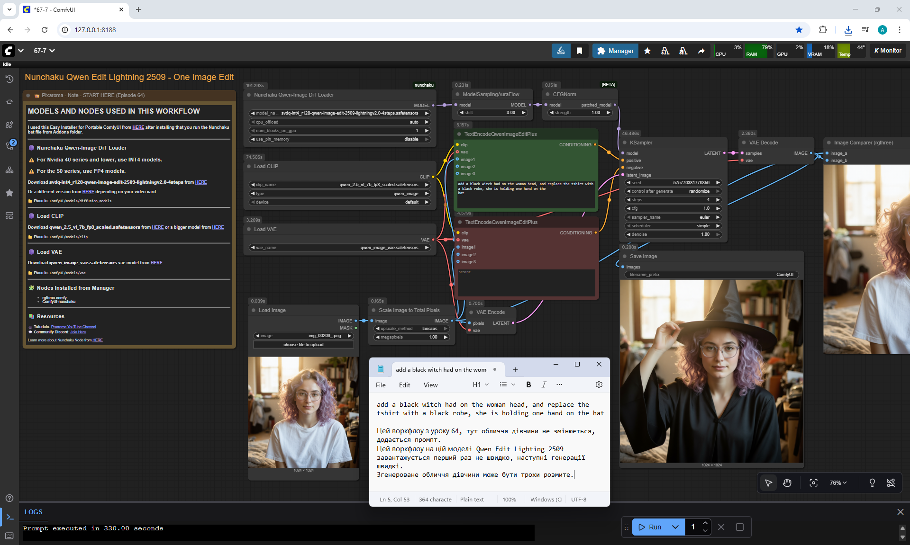Click the KSampler denoise slider
The width and height of the screenshot is (910, 545).
click(x=673, y=234)
